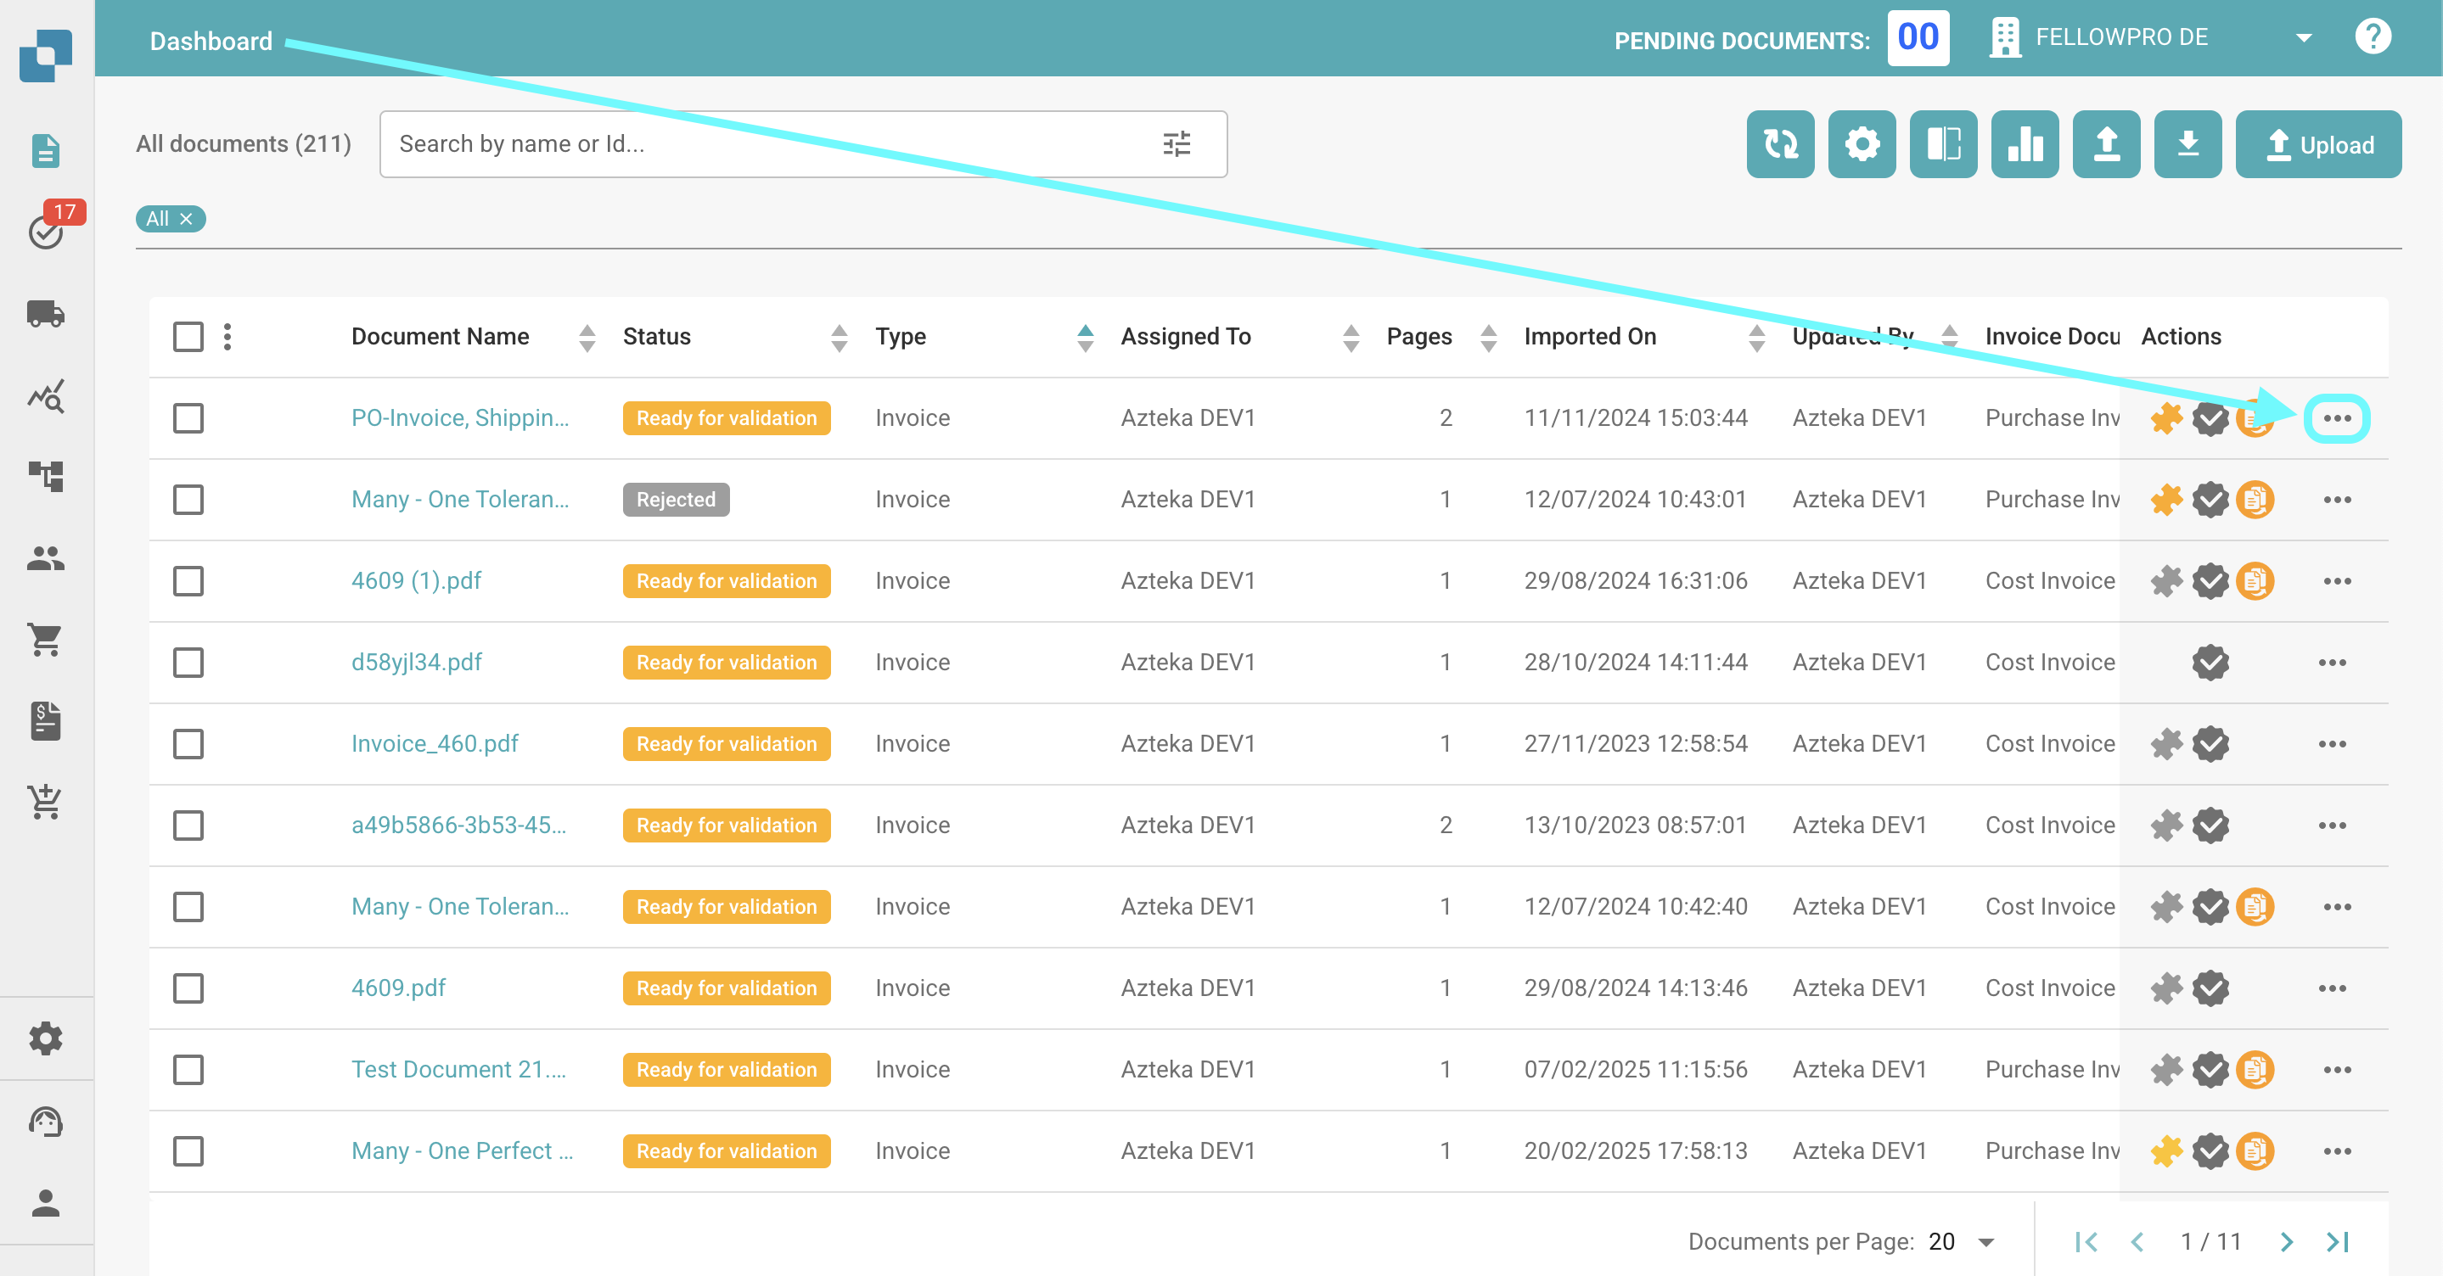The image size is (2443, 1276).
Task: Open more actions for d58yjl34.pdf row
Action: point(2332,663)
